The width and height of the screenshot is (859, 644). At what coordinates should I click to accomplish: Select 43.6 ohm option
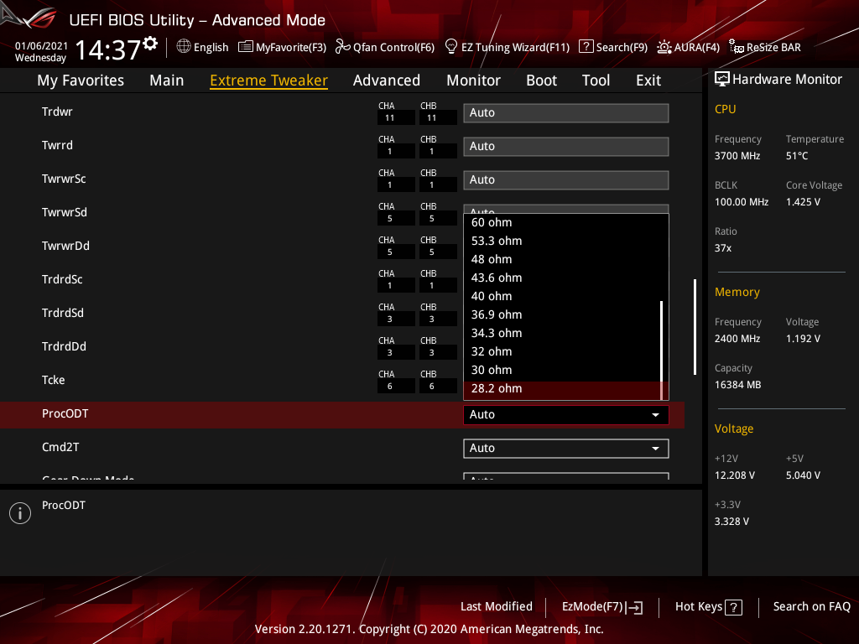tap(562, 278)
